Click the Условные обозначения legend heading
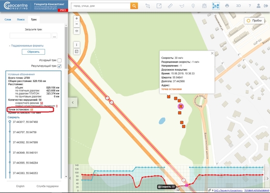The image size is (270, 193). 21,74
